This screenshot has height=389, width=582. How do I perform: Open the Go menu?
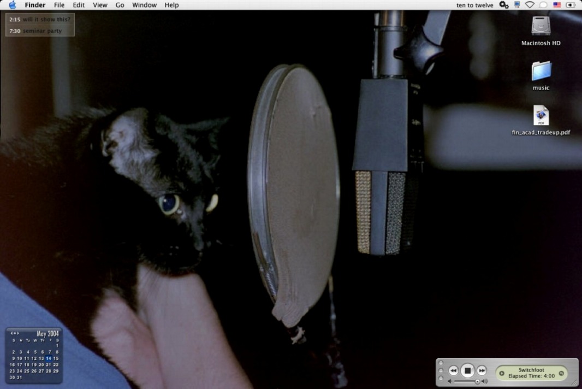coord(120,5)
